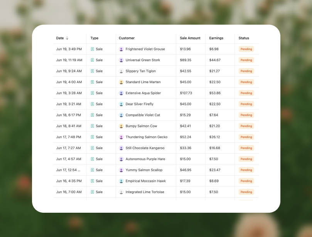Select the $53.86 earnings value

(215, 93)
